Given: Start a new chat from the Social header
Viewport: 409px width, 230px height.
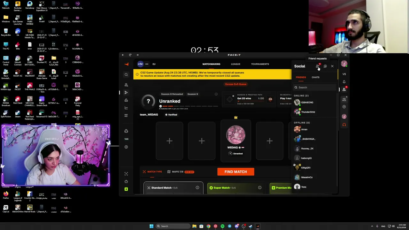Looking at the screenshot, I should coord(325,66).
